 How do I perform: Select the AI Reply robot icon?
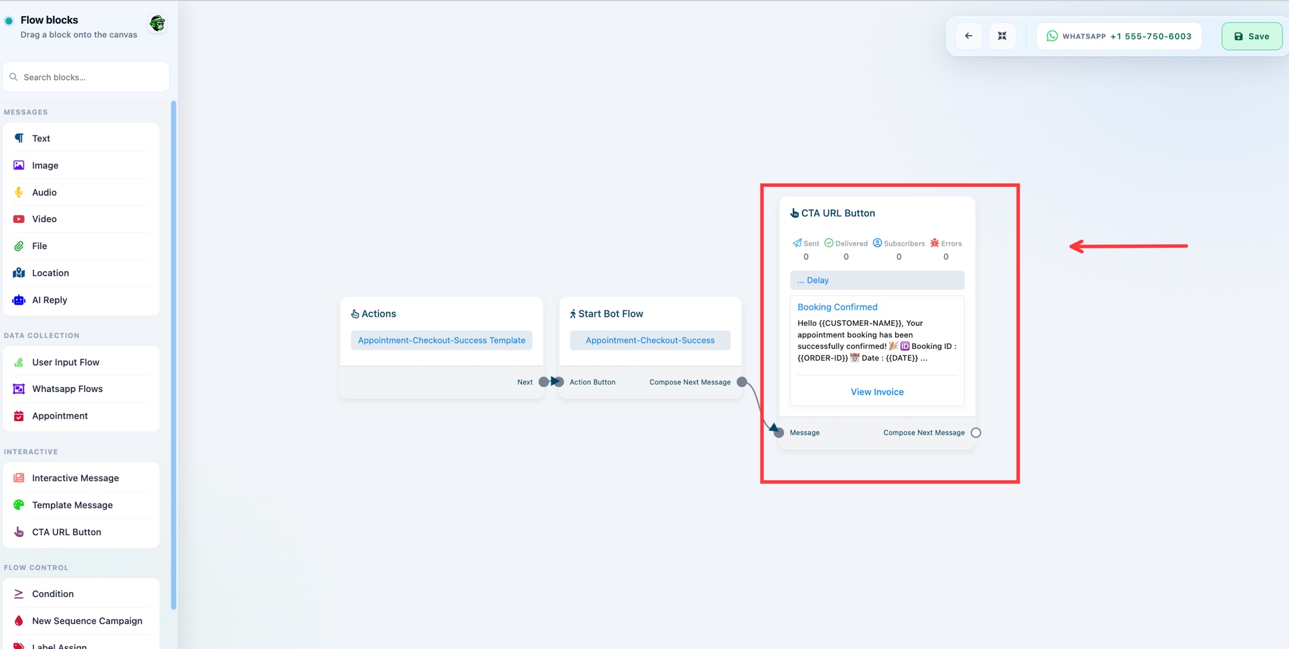[x=19, y=300]
